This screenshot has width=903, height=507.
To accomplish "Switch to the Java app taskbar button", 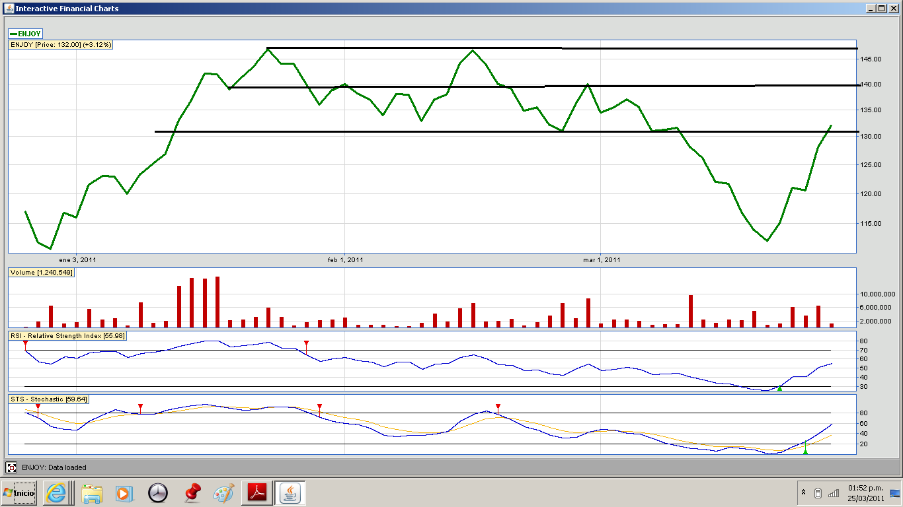I will [290, 492].
